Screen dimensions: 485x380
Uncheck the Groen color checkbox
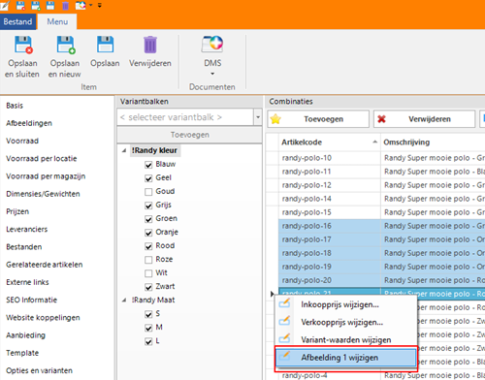pyautogui.click(x=148, y=219)
